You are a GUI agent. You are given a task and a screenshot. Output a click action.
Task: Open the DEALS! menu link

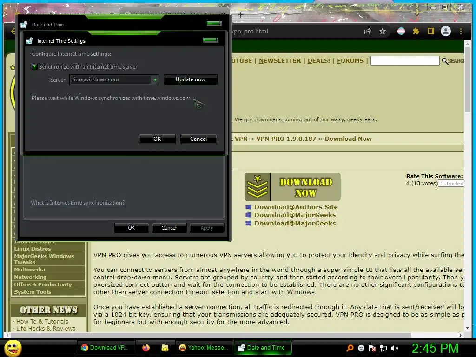[318, 61]
